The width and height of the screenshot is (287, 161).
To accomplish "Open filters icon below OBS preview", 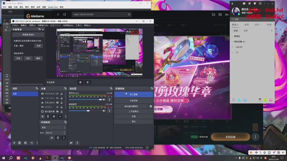I will point(88,82).
